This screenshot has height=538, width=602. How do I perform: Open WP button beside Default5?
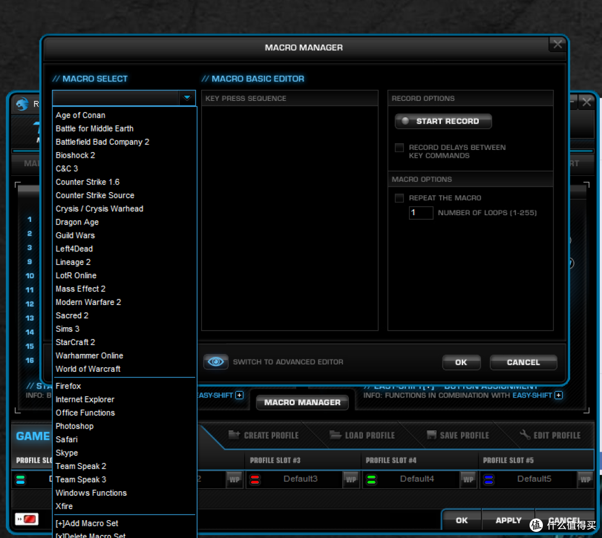point(585,479)
